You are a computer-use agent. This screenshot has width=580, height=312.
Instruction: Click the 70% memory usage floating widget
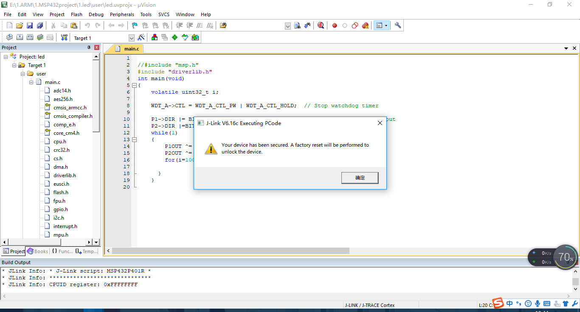[566, 257]
